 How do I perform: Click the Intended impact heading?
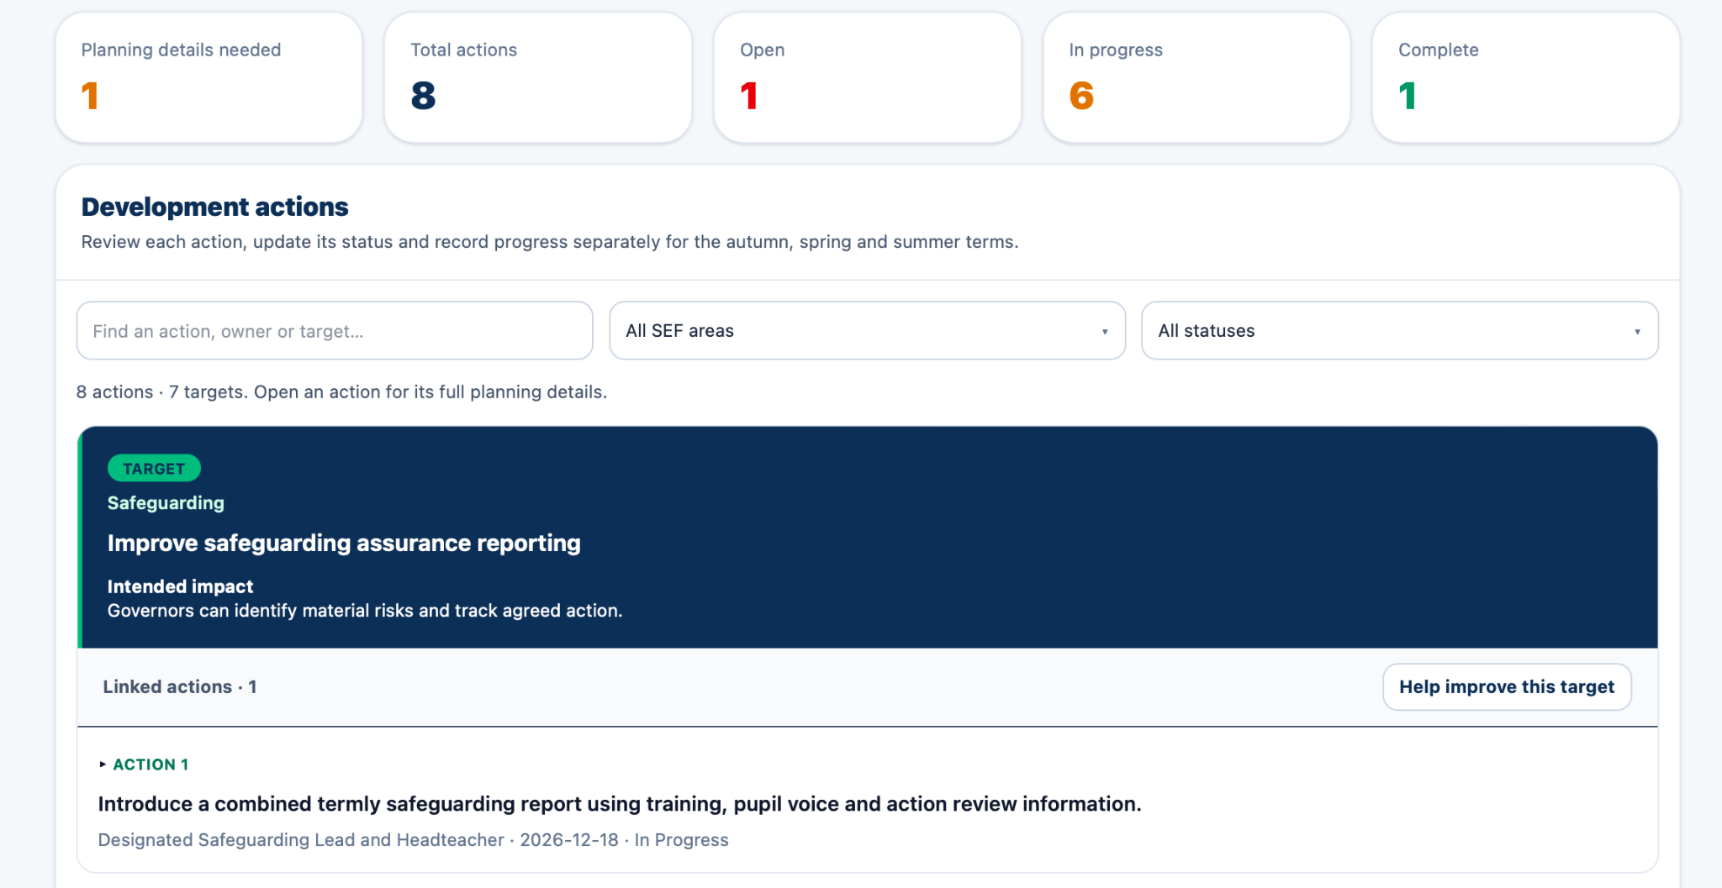pos(180,586)
